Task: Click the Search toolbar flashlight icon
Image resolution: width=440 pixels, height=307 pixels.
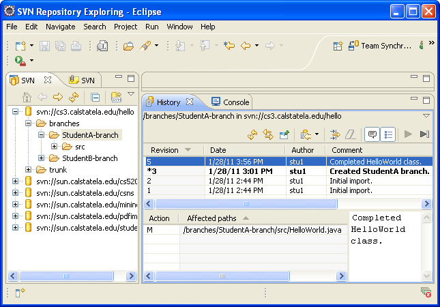Action: click(145, 46)
